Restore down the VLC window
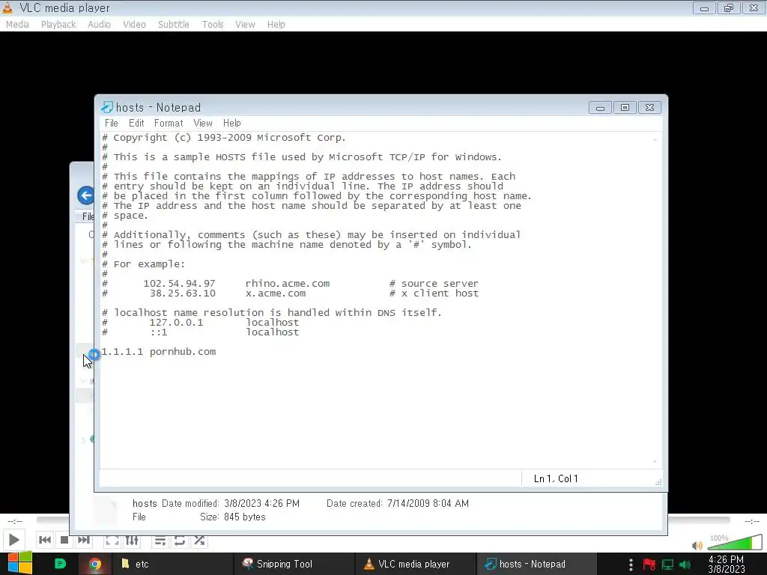Screen dimensions: 767x575 (x=729, y=7)
